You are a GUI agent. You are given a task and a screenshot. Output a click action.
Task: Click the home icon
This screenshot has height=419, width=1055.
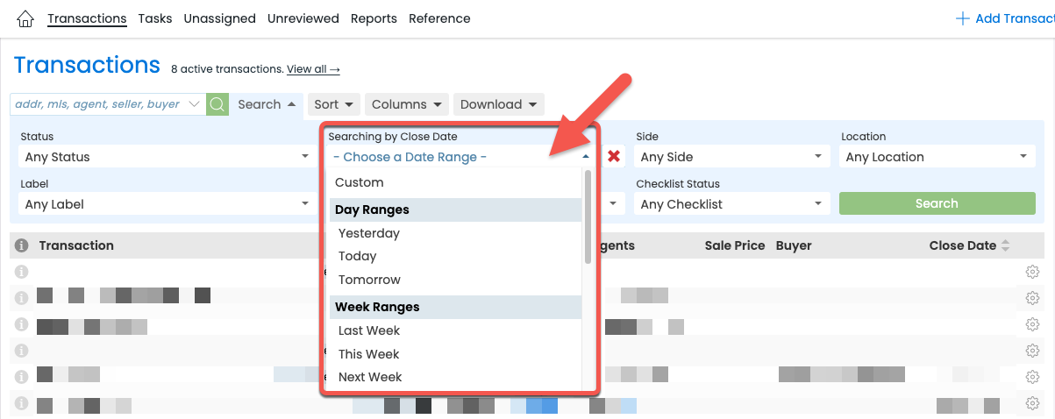coord(25,18)
